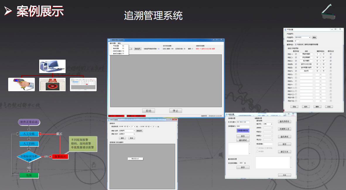Click the 清空文本 button in 系统设置
The image size is (346, 190).
285,152
